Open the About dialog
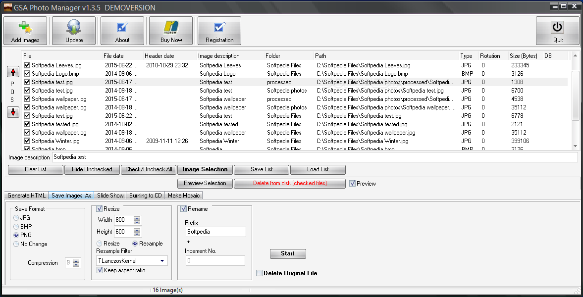 pos(122,31)
